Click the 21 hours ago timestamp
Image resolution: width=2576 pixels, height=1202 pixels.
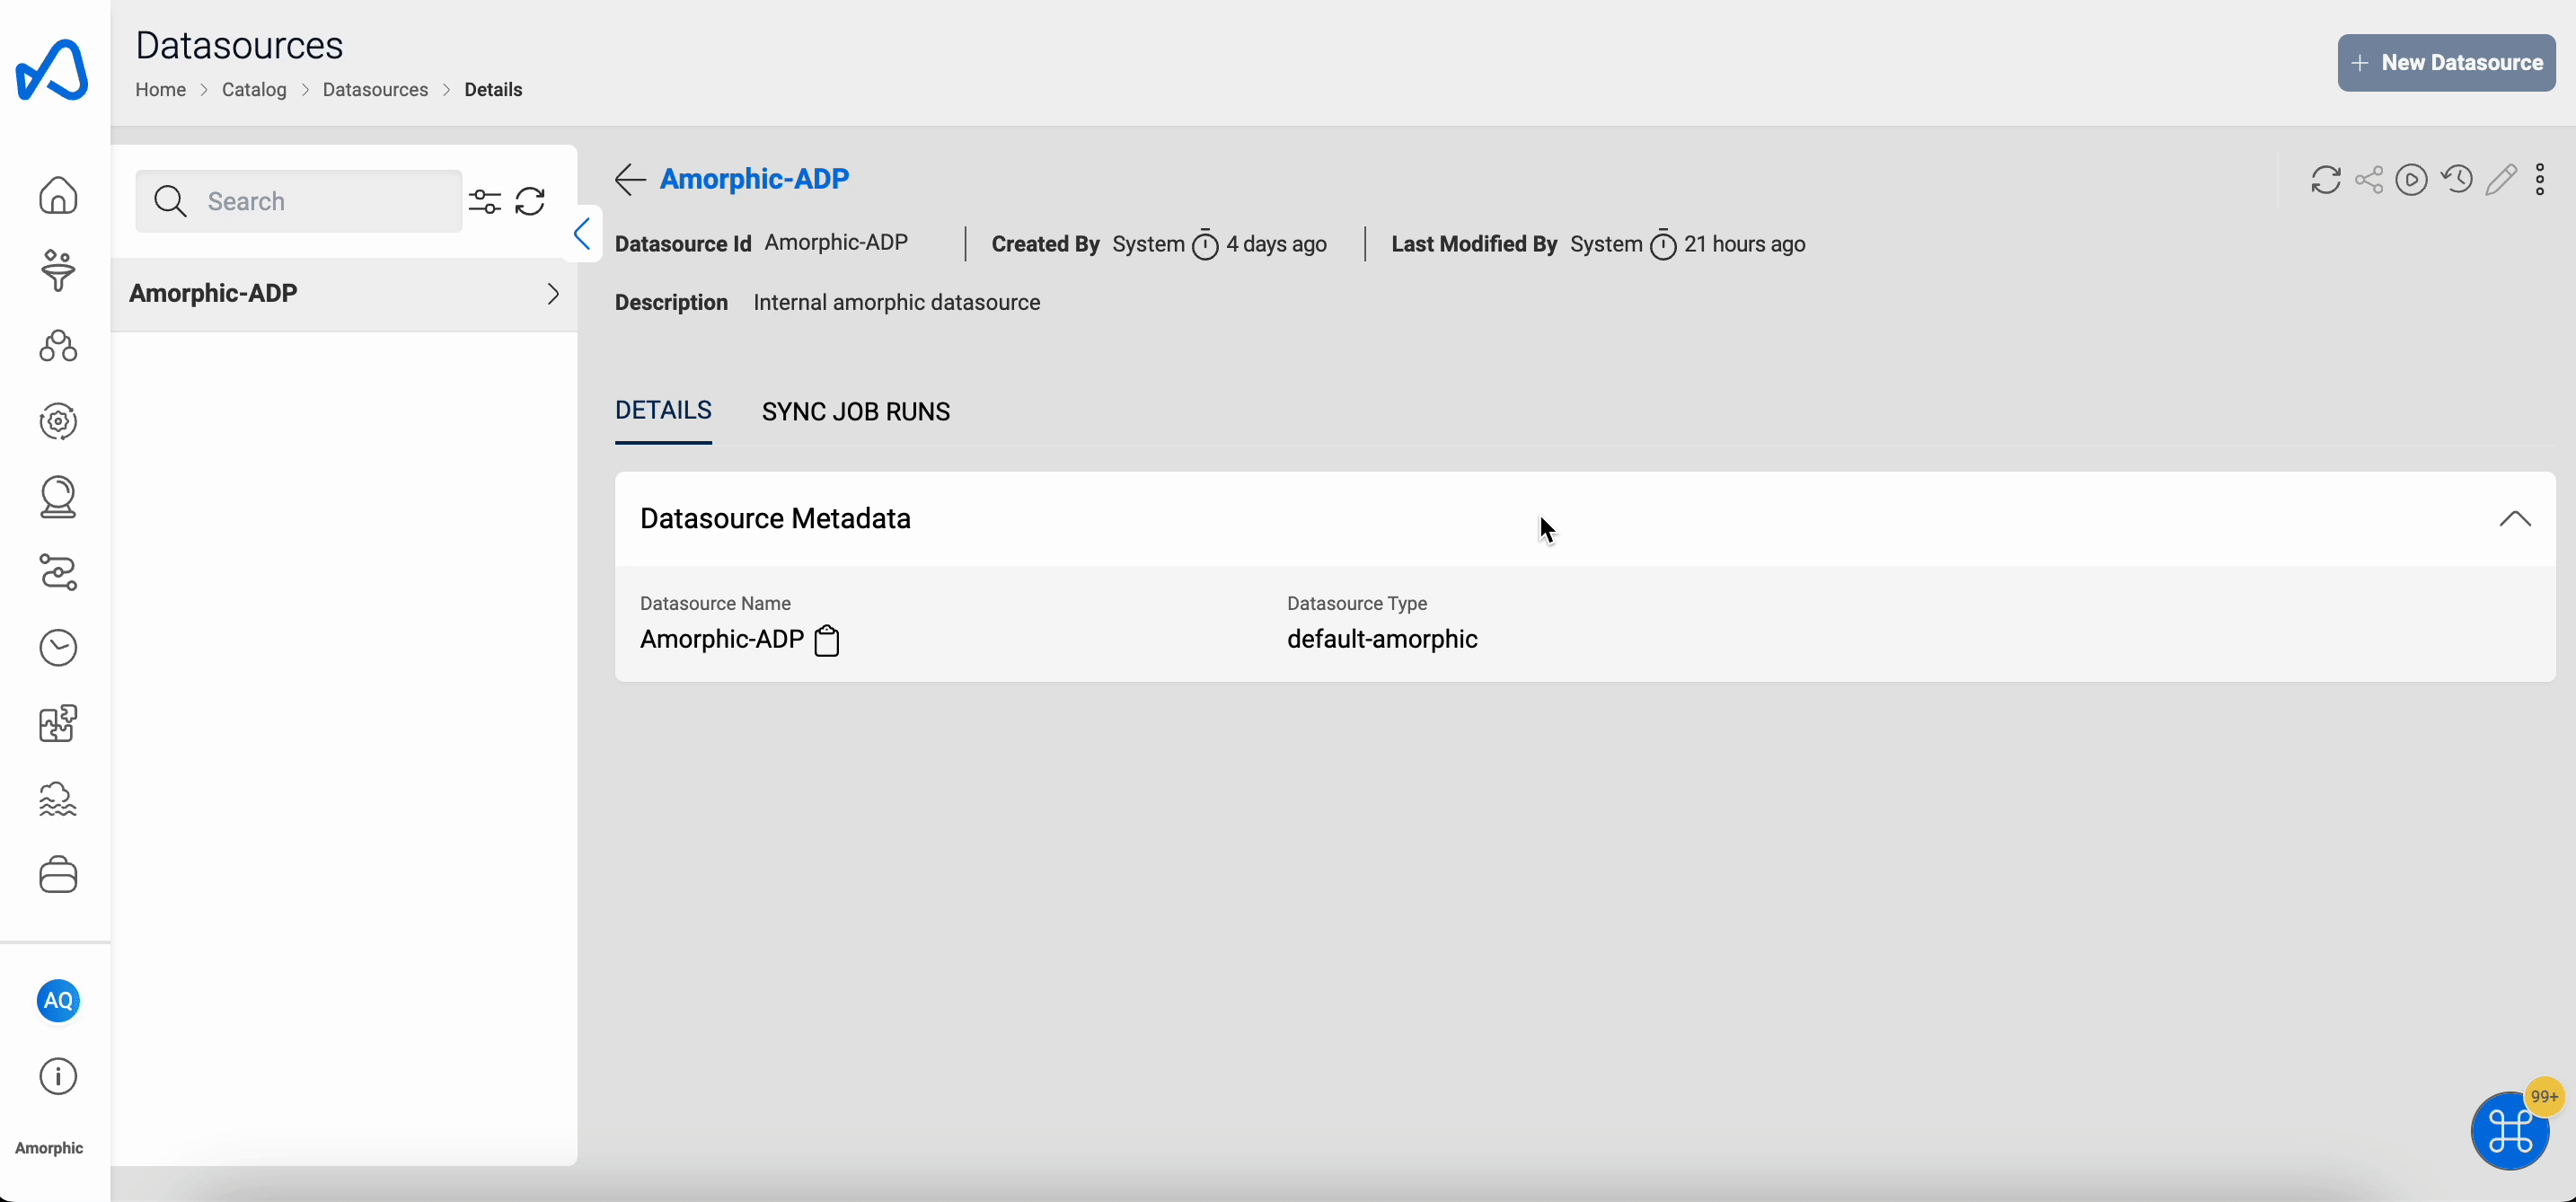[x=1745, y=245]
